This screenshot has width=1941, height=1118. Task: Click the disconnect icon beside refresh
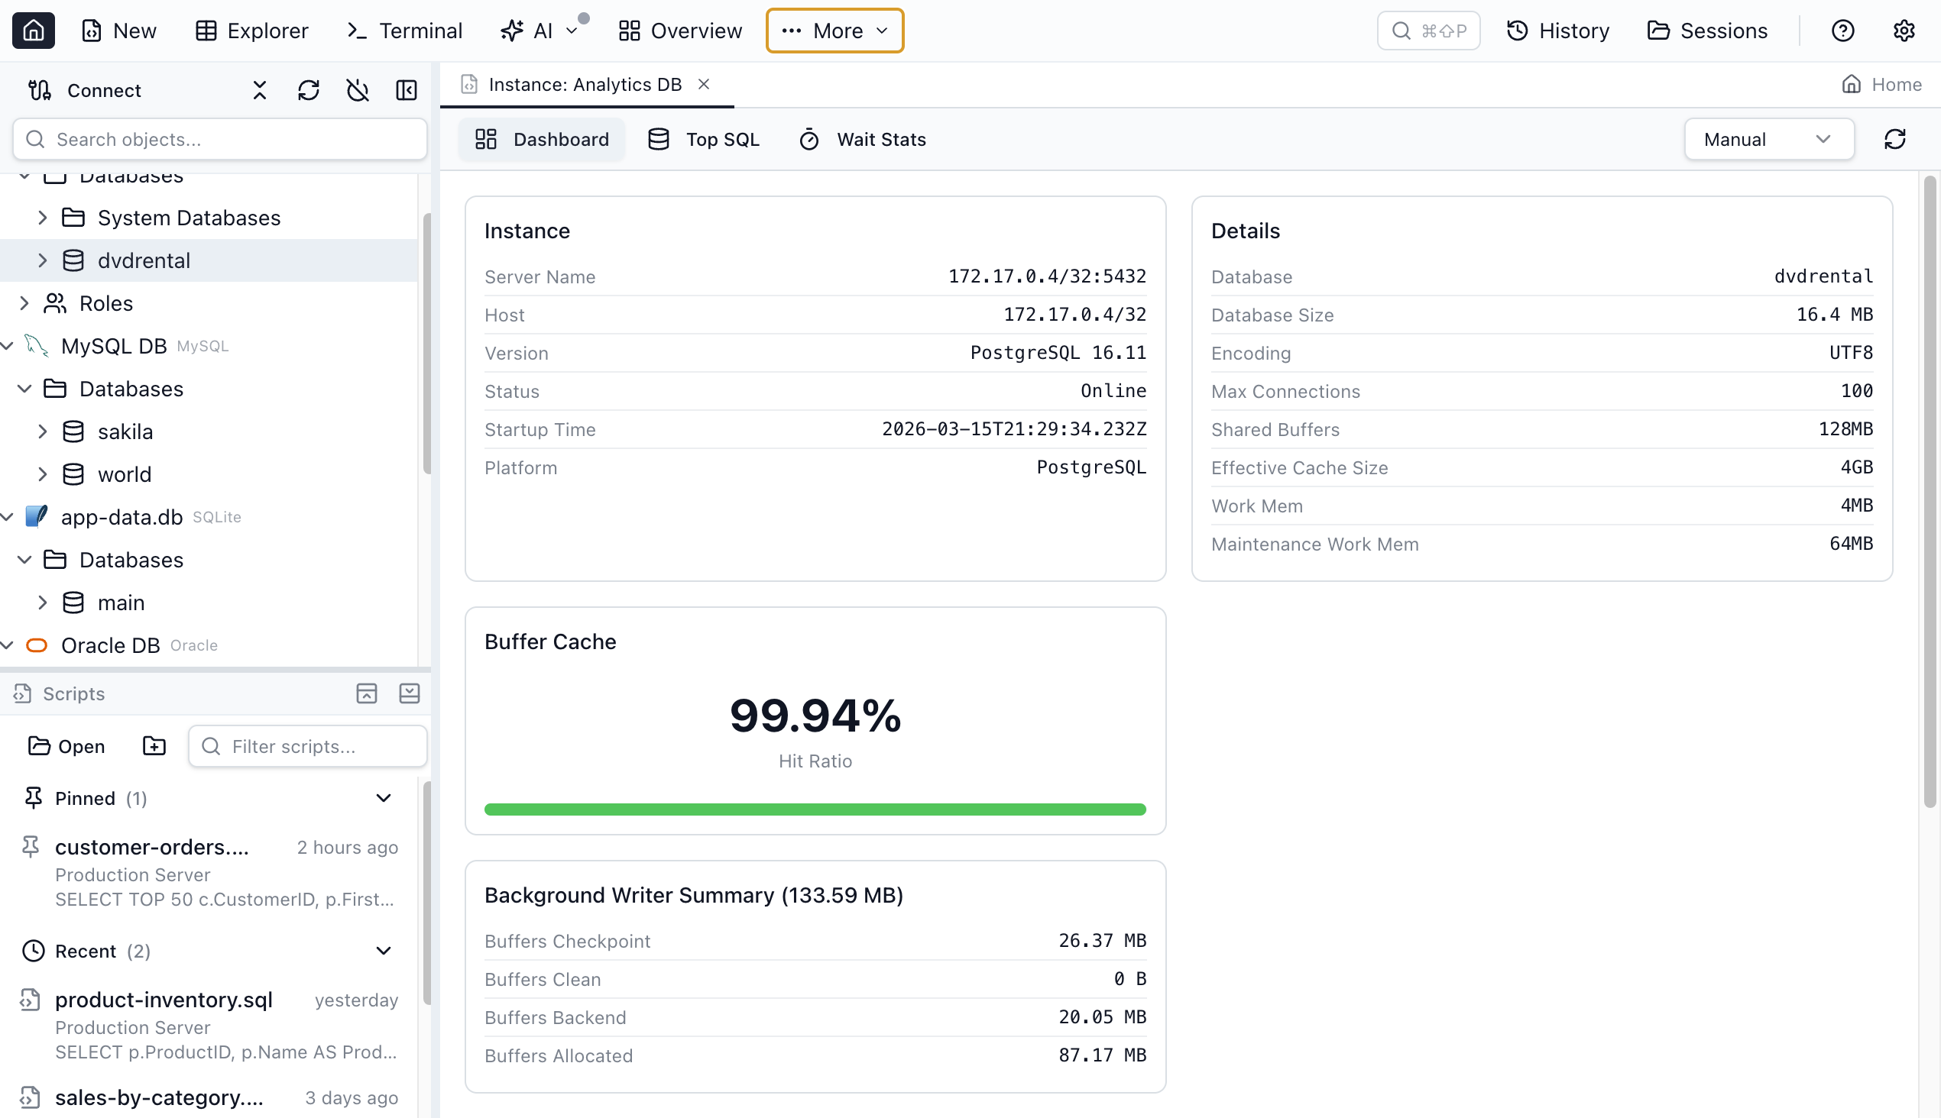click(x=358, y=91)
